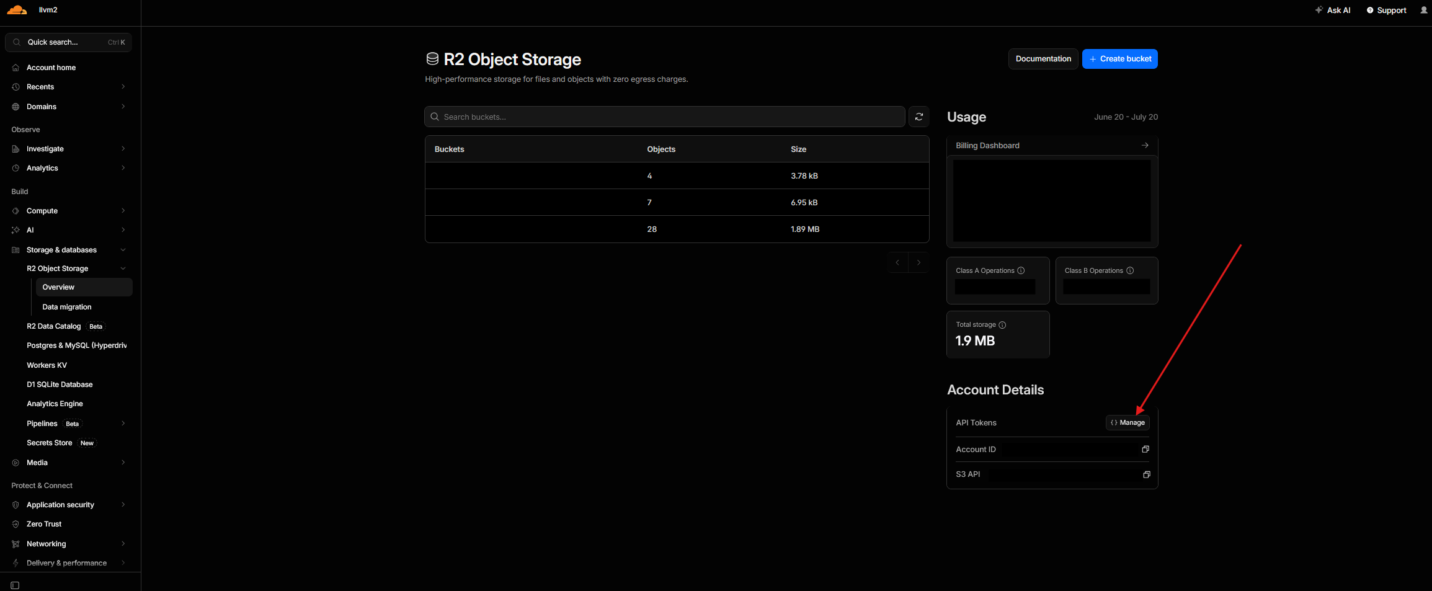Viewport: 1432px width, 591px height.
Task: Open Postgres & MySQL (Hyperdrive)
Action: (77, 345)
